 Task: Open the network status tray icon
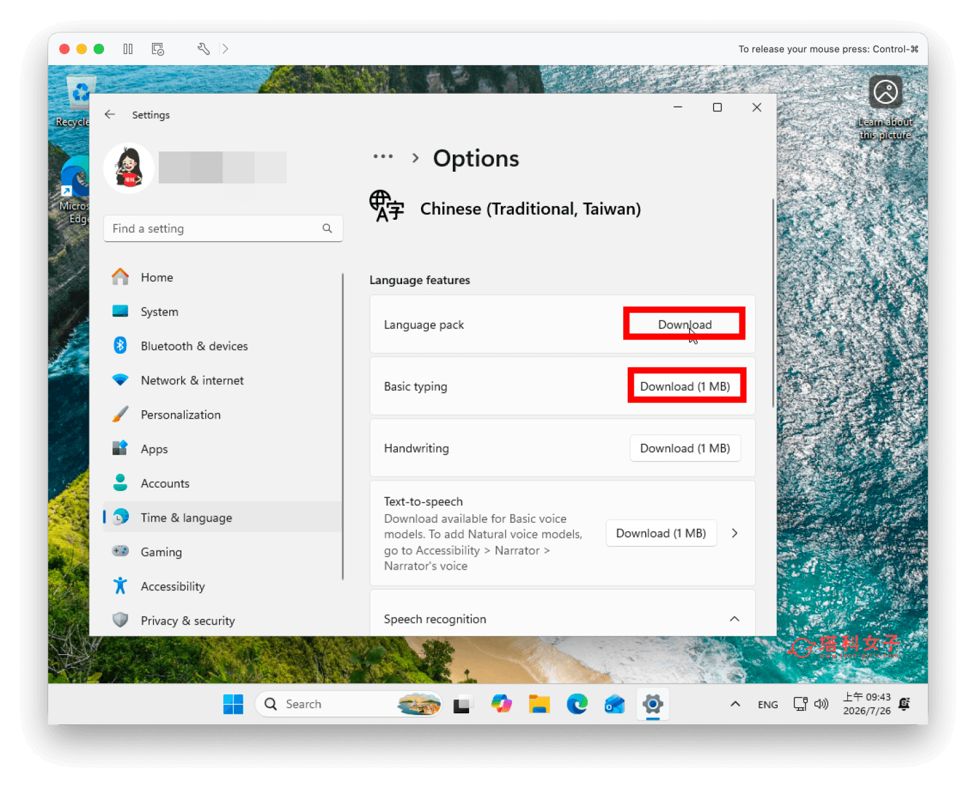coord(800,704)
